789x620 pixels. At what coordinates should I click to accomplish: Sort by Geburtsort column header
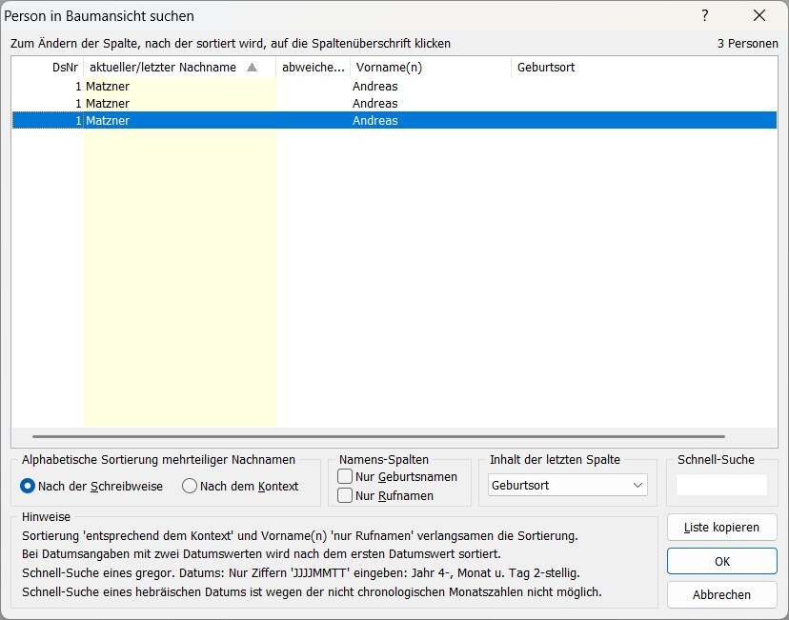click(x=644, y=68)
